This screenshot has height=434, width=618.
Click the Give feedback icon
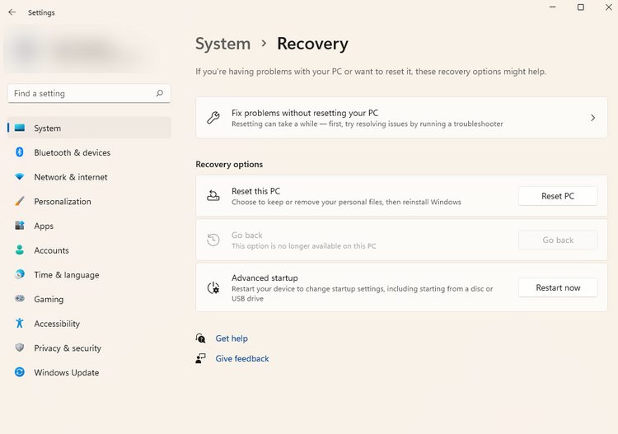coord(200,358)
